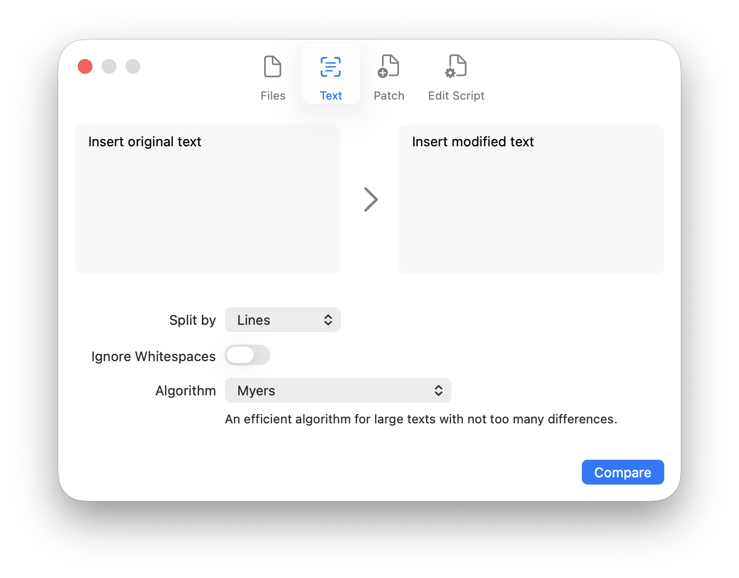Click the 'Ignore Whitespaces' label
The width and height of the screenshot is (739, 578).
(x=153, y=356)
